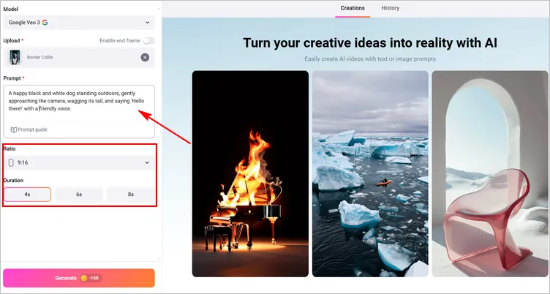Click the '-150' credit cost text
550x294 pixels.
94,278
